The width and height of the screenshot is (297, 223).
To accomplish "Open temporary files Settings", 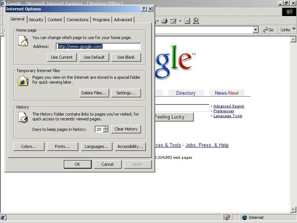I will [126, 93].
